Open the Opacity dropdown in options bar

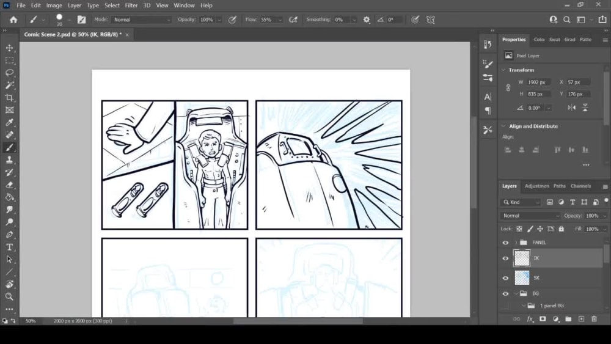pyautogui.click(x=219, y=20)
